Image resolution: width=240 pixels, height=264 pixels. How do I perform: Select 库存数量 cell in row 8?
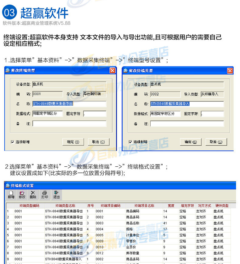point(144,253)
